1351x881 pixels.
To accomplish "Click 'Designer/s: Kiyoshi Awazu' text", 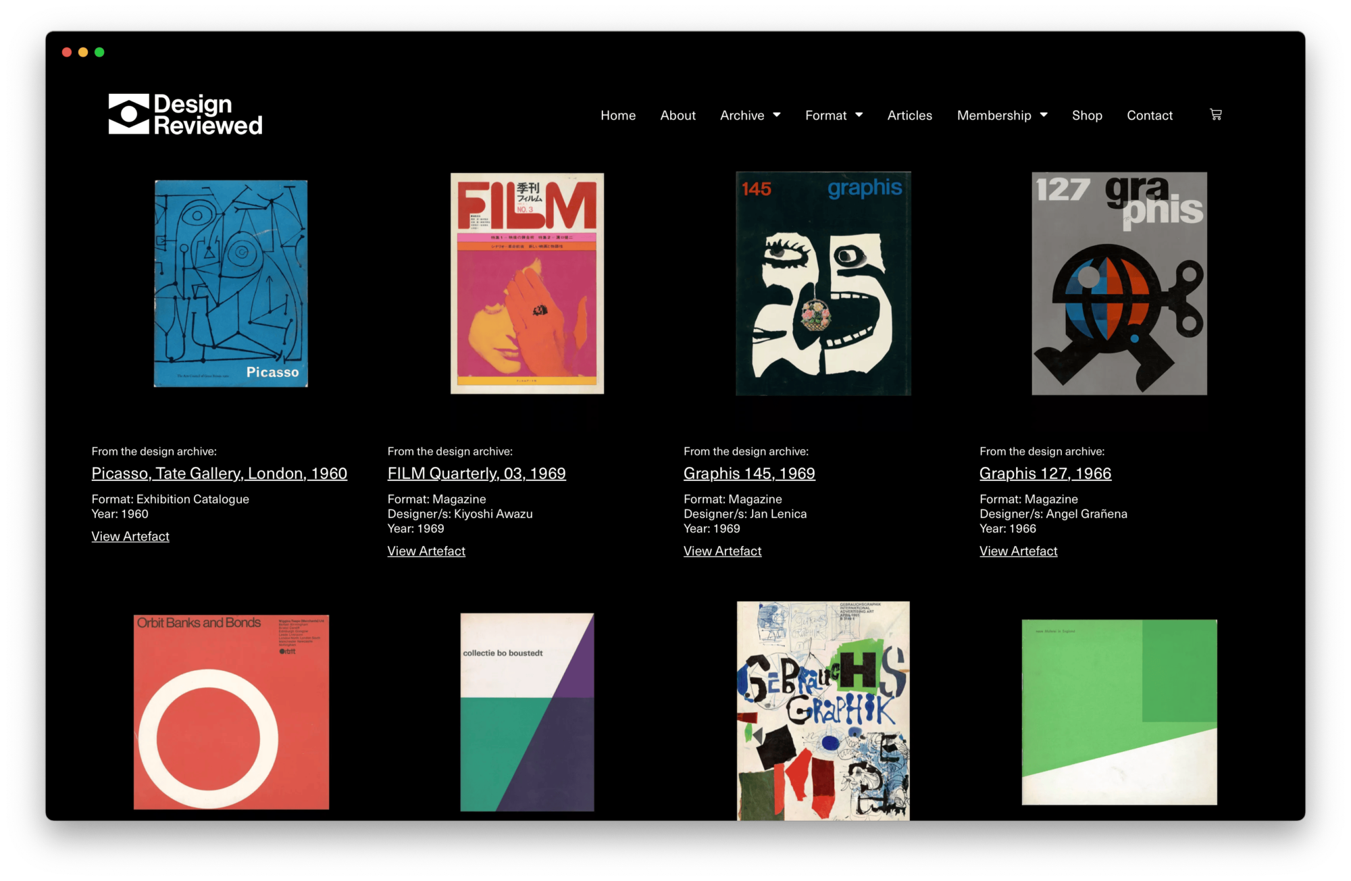I will (460, 514).
